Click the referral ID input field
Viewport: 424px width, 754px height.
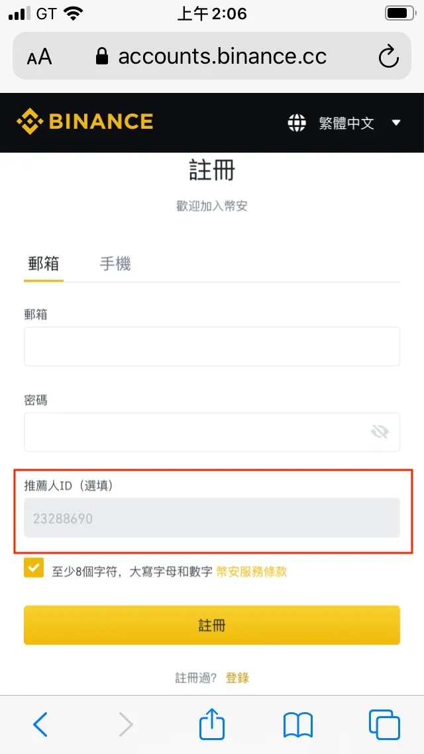pos(211,518)
